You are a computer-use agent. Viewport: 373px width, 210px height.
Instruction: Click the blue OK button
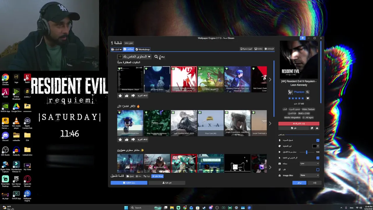(299, 183)
